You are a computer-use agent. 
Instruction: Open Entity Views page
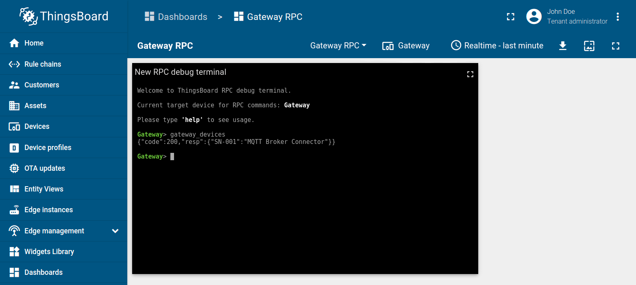[63, 189]
